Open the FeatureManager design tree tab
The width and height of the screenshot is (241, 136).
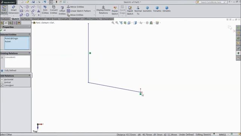click(x=2, y=23)
